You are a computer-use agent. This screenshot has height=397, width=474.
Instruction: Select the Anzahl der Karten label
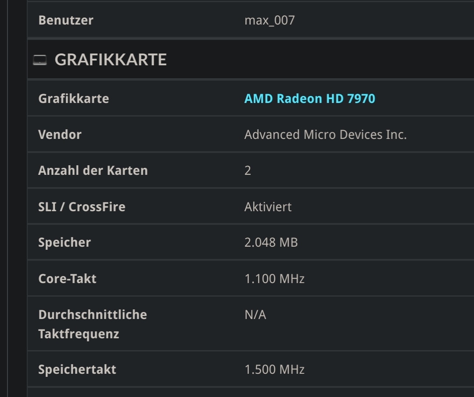point(93,170)
